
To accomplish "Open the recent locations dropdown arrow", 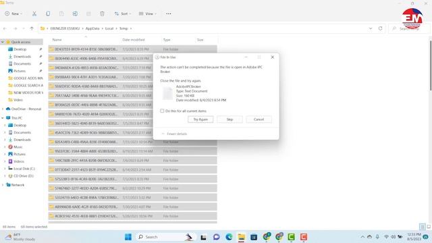I will [x=24, y=28].
